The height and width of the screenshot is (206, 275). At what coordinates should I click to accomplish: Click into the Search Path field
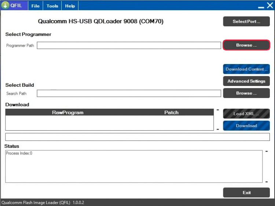(129, 93)
